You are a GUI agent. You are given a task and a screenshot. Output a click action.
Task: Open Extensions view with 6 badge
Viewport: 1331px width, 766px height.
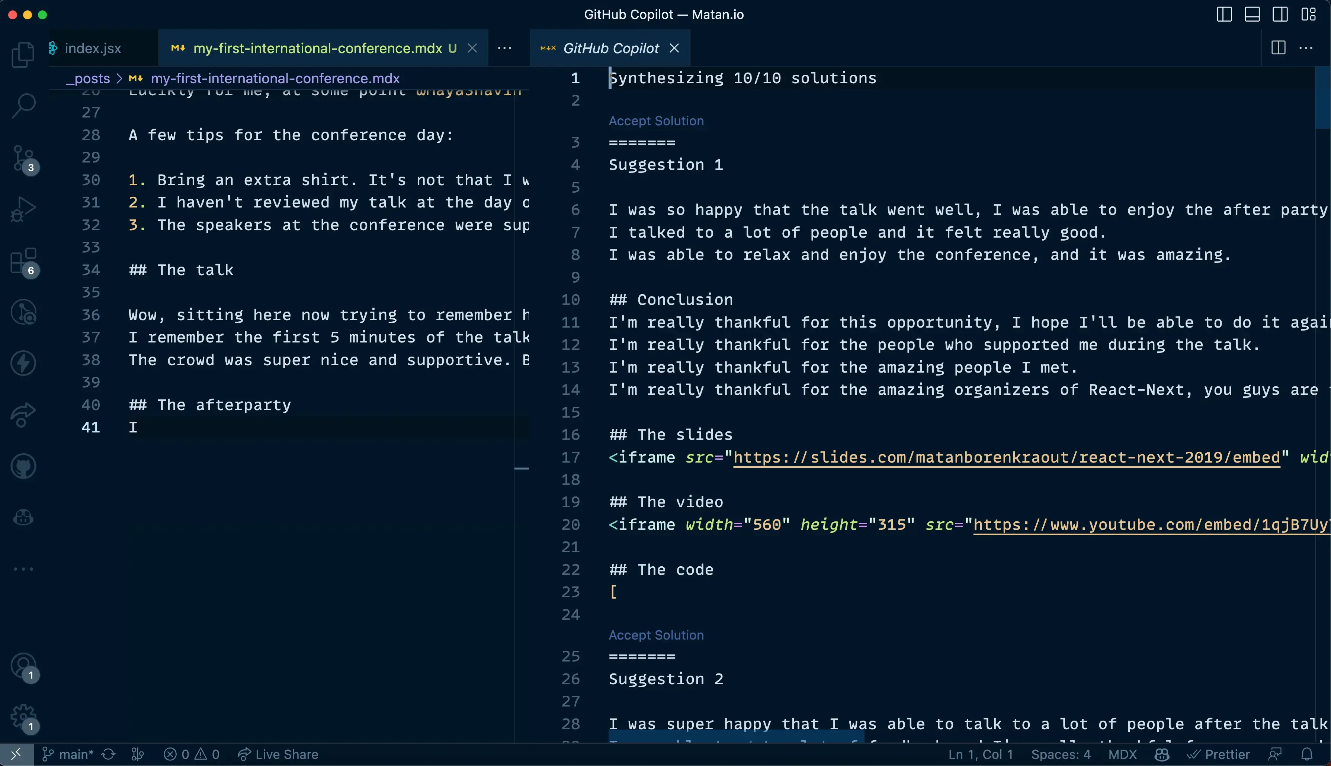tap(23, 261)
